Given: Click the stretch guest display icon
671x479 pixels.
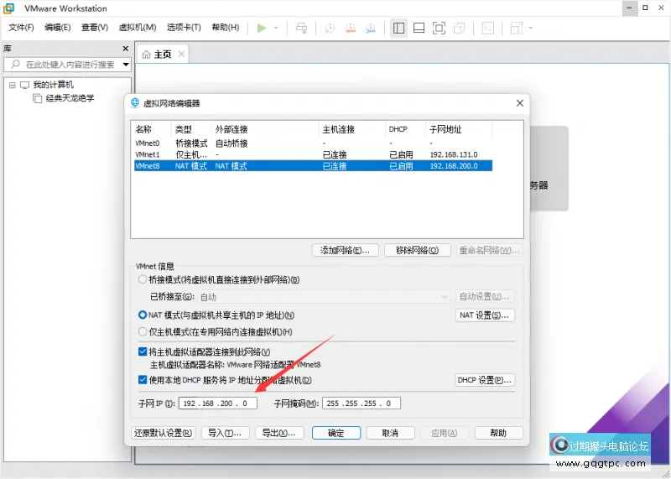Looking at the screenshot, I should tap(517, 29).
